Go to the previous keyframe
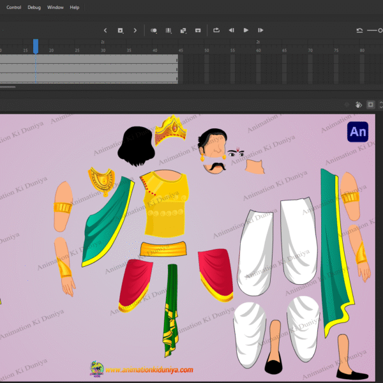The width and height of the screenshot is (383, 383). click(105, 30)
